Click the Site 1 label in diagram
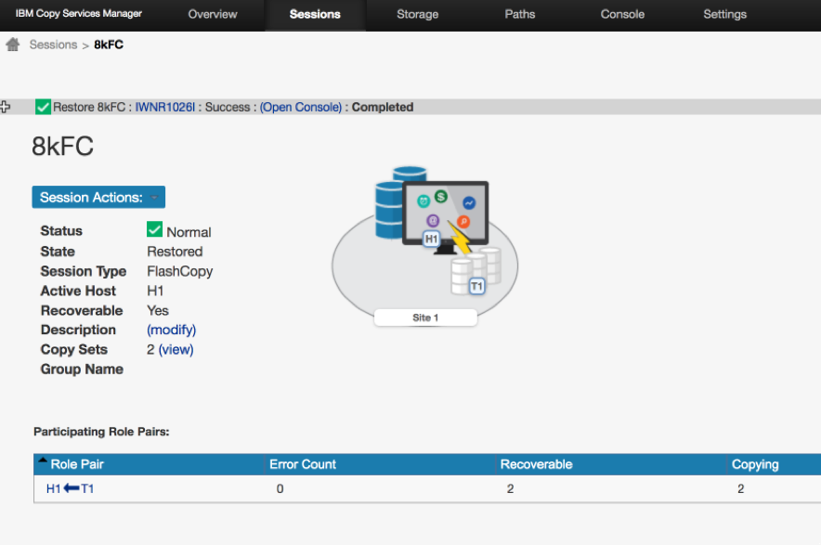Screen dimensions: 821x545 click(x=425, y=318)
